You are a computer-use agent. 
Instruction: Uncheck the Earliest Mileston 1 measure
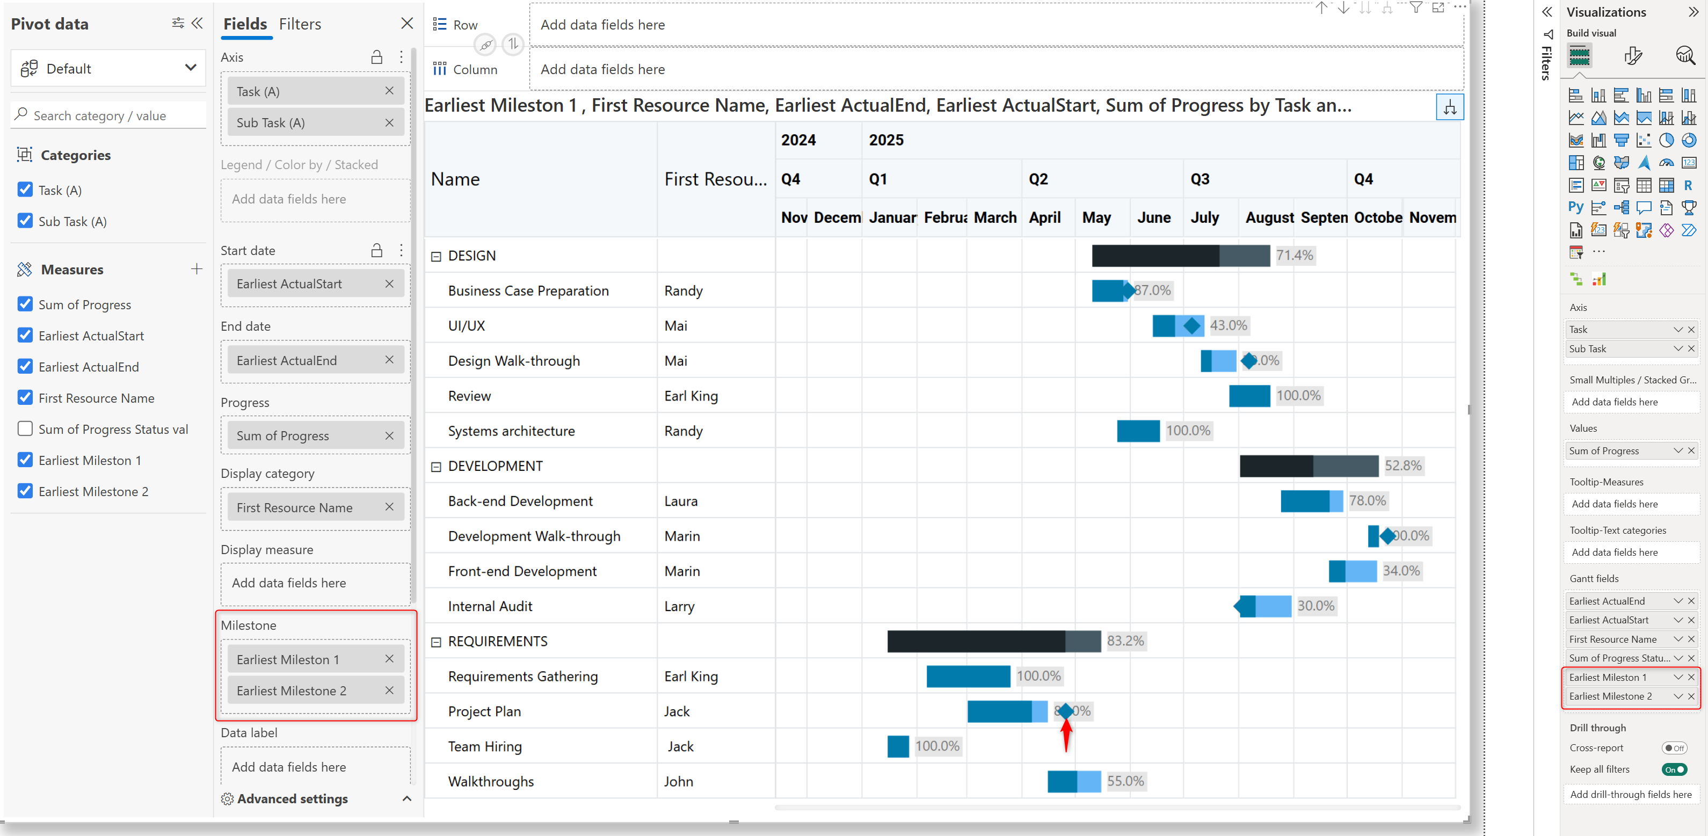25,460
